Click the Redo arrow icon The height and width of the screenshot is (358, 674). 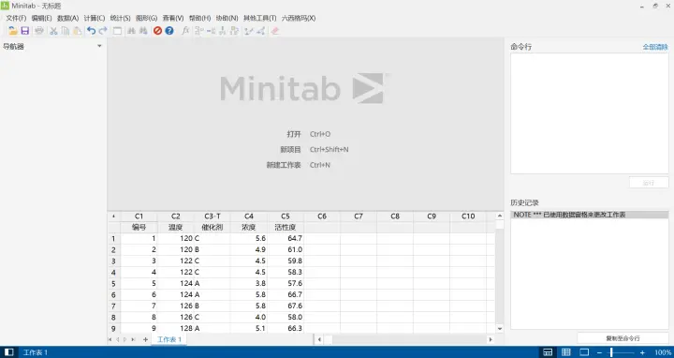click(x=103, y=31)
